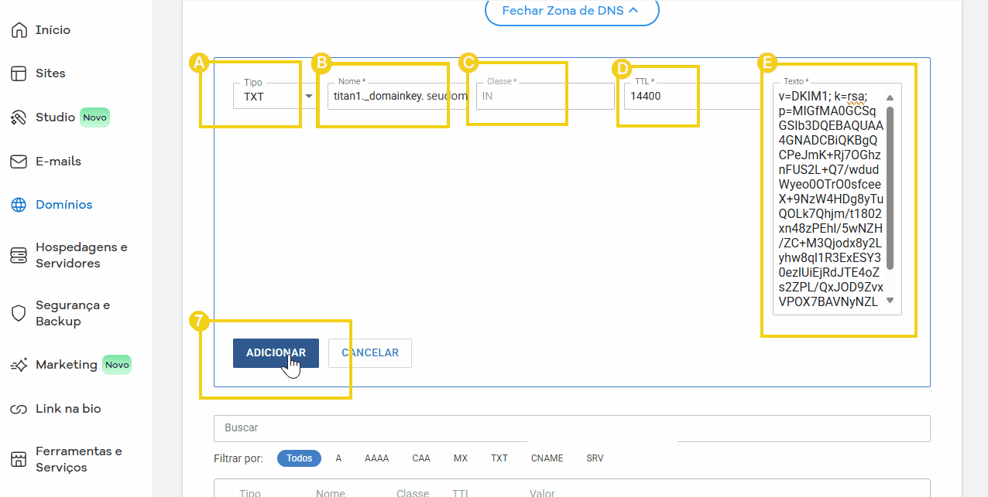Filter records by TXT type
The height and width of the screenshot is (497, 988).
click(499, 458)
